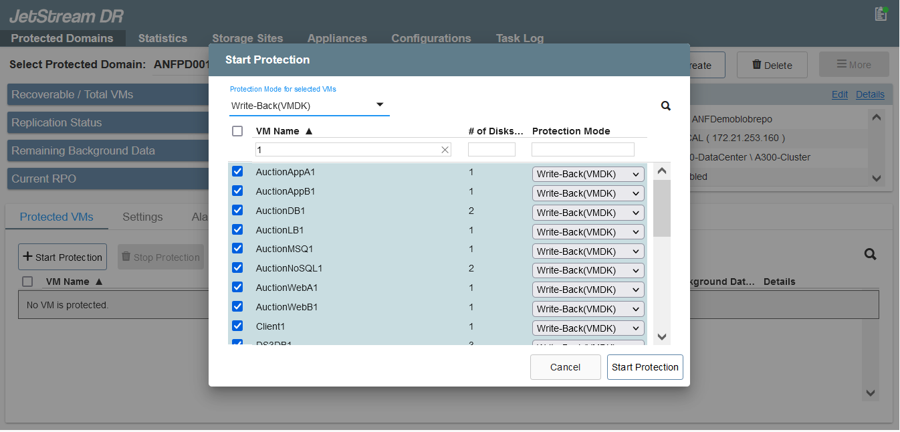
Task: Click the # of Disks filter field
Action: (491, 150)
